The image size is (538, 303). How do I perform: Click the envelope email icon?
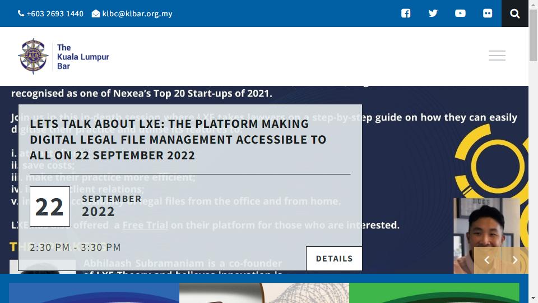[x=96, y=13]
